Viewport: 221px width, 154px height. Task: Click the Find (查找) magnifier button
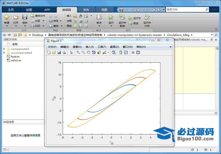click(54, 26)
